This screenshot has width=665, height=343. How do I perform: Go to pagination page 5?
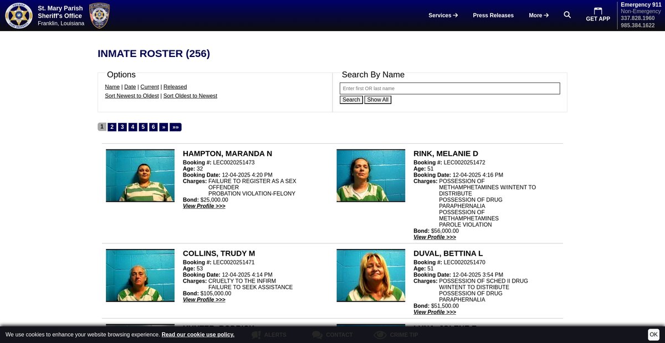click(x=143, y=127)
